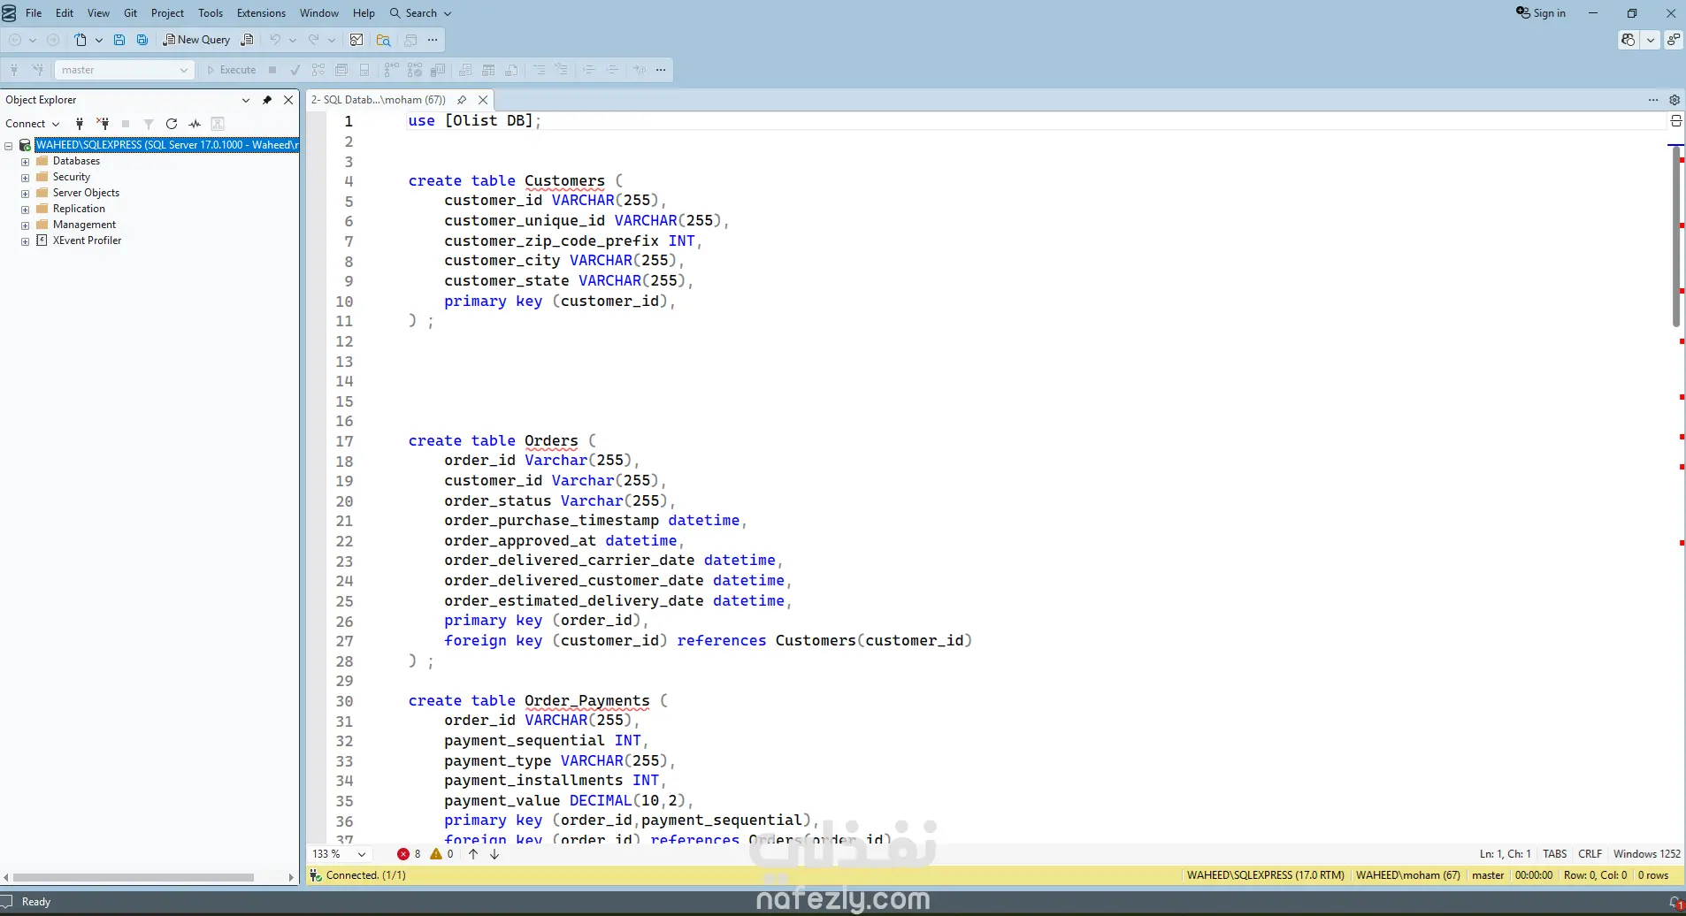Open the master database dropdown
This screenshot has width=1686, height=916.
pos(183,70)
